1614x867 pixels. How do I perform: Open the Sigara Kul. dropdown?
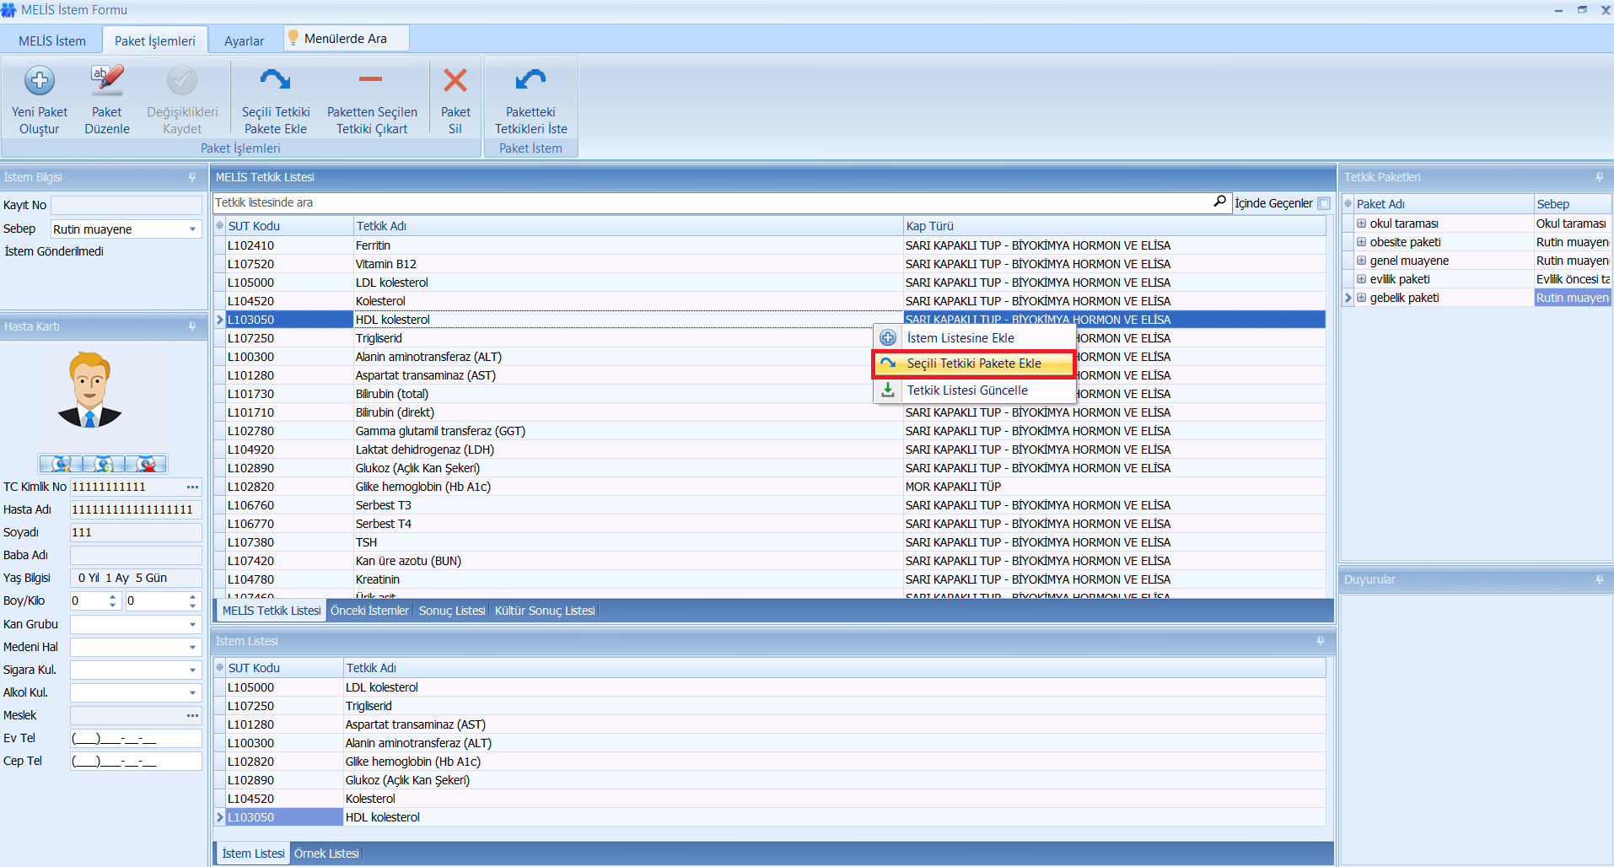pyautogui.click(x=192, y=670)
